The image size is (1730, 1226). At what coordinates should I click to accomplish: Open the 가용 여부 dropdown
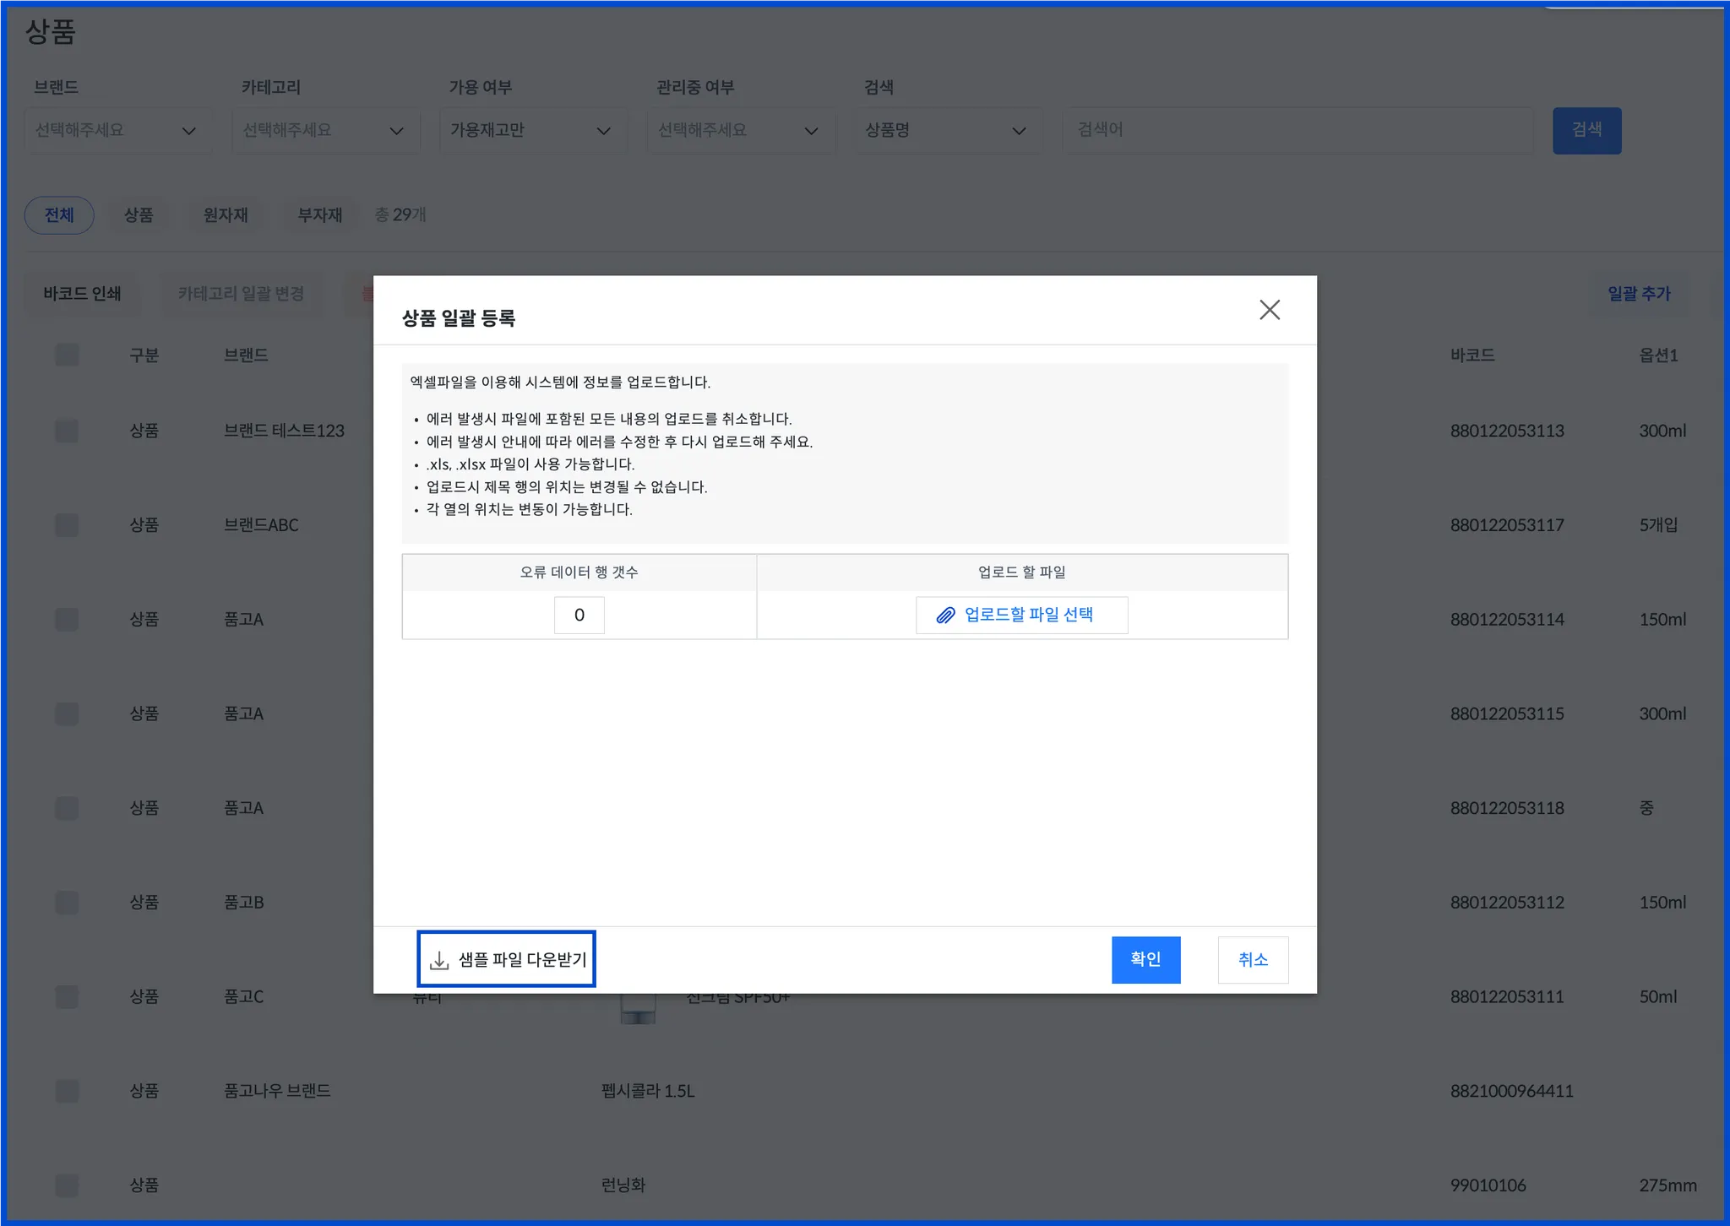point(532,131)
